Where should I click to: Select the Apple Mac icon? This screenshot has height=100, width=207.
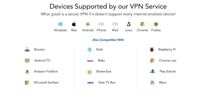74,24
